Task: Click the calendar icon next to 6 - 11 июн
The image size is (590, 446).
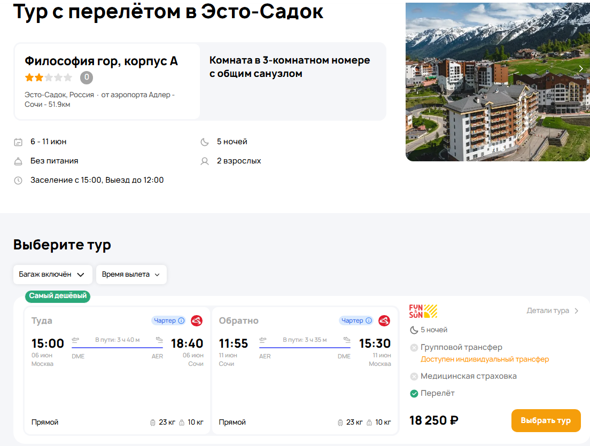Action: point(18,142)
